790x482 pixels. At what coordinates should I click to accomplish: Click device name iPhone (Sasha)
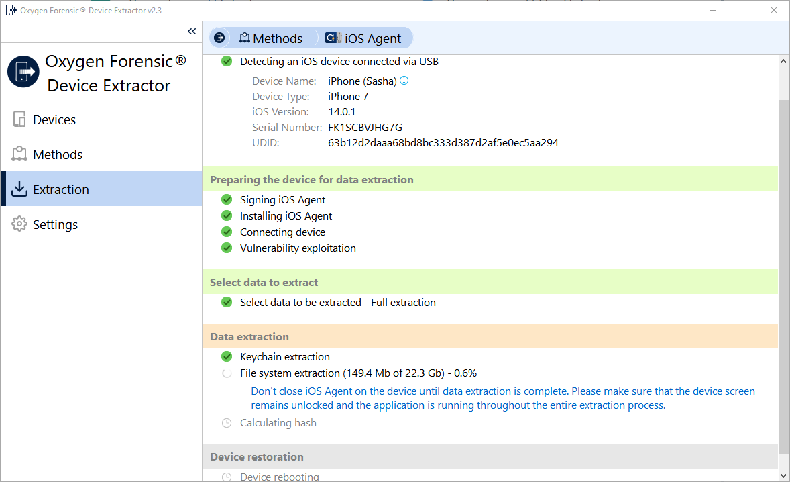[x=361, y=81]
